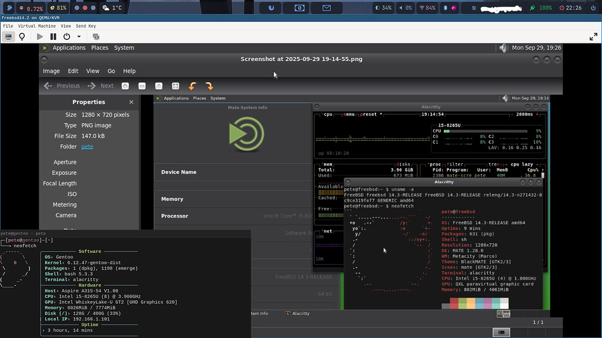This screenshot has height=338, width=602.
Task: Open the Virtual Machine menu
Action: pos(36,26)
